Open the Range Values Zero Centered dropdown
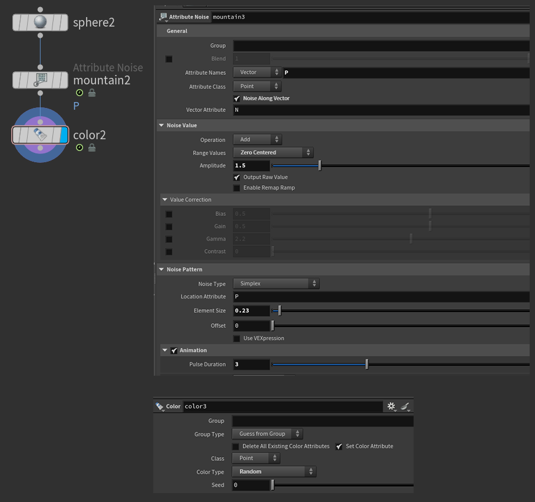 [273, 153]
